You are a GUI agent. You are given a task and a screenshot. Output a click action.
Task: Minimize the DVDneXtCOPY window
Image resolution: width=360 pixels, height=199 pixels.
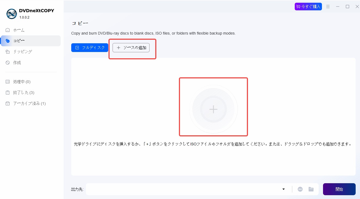coord(338,7)
